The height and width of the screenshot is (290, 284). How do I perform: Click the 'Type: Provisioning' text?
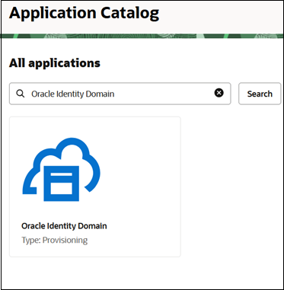coord(55,240)
